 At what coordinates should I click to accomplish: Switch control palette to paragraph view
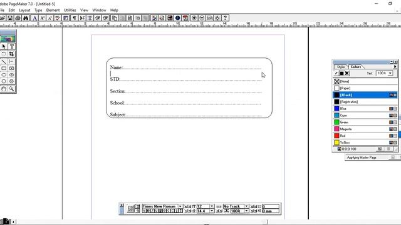138,211
